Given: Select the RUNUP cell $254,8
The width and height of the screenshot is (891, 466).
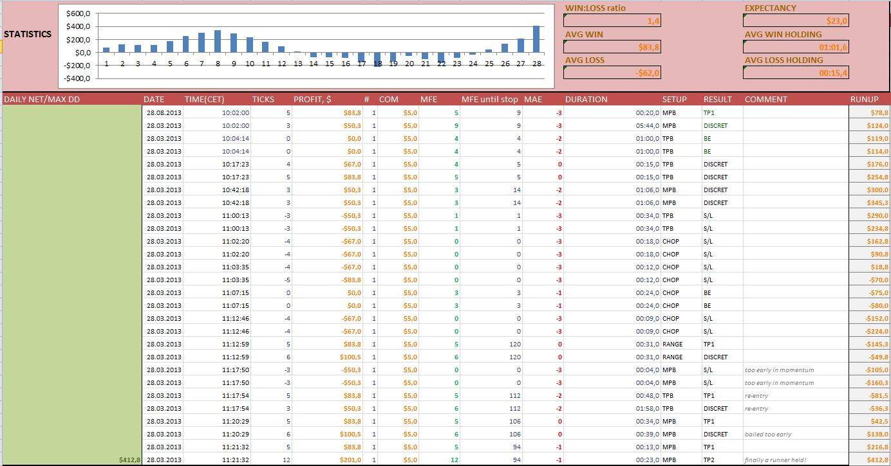Looking at the screenshot, I should [x=869, y=177].
